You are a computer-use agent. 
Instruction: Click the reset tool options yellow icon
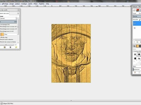click(16, 47)
